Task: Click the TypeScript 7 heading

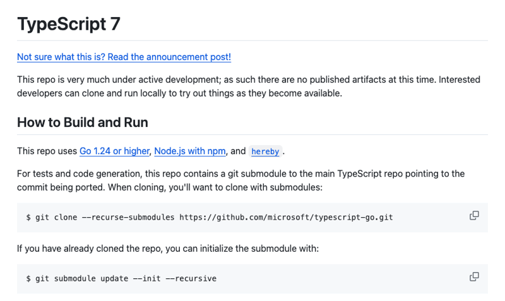Action: point(69,24)
